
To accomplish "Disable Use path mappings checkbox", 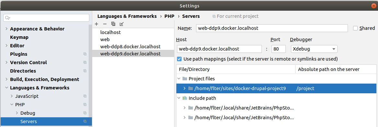I will pos(179,59).
